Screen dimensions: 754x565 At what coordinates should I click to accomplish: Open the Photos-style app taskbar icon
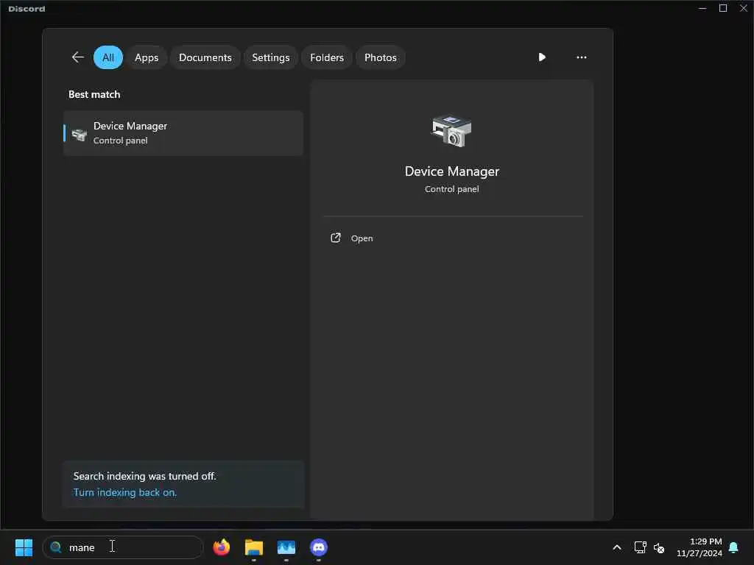click(286, 547)
